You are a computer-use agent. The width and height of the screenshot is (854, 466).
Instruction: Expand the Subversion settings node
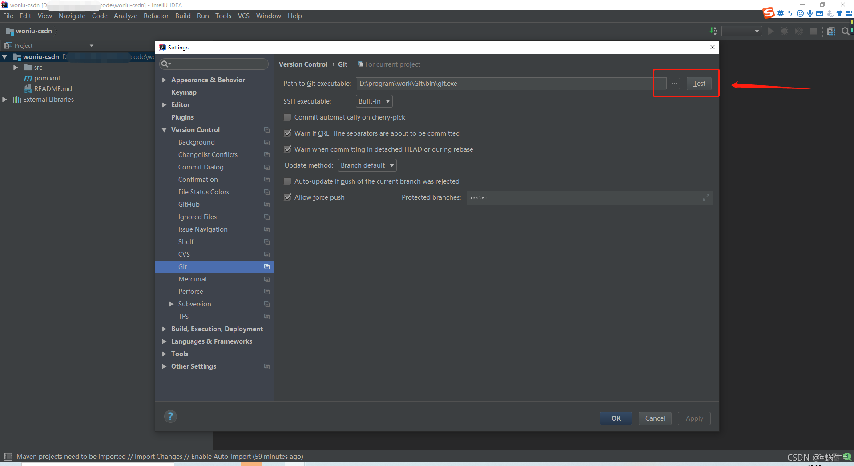[171, 304]
